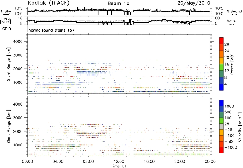
Task: Click "2000" tick in velocity panel
Action: [x=18, y=131]
